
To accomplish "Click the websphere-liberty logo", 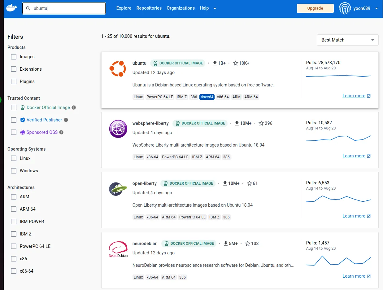I will coord(118,129).
